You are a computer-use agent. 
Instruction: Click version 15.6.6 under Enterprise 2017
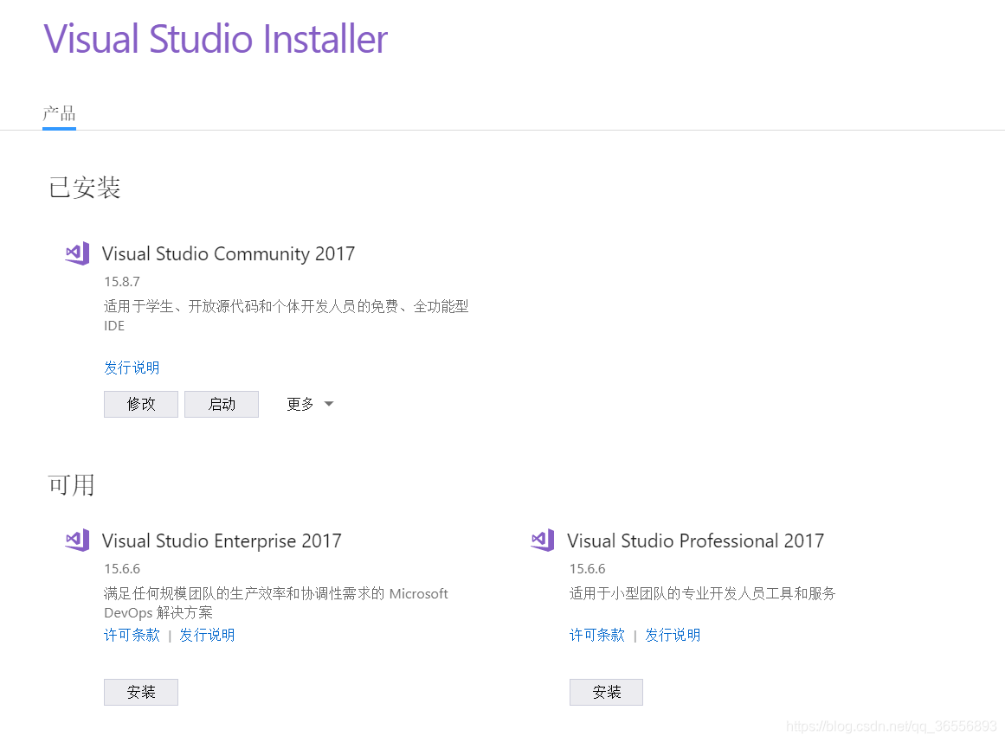click(122, 569)
